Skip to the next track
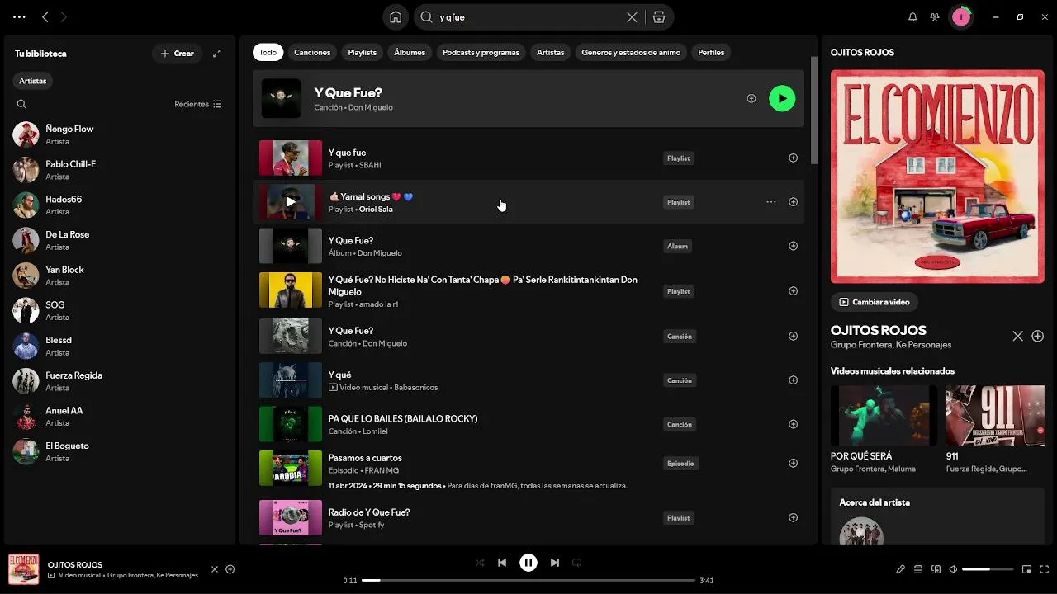 [x=555, y=563]
